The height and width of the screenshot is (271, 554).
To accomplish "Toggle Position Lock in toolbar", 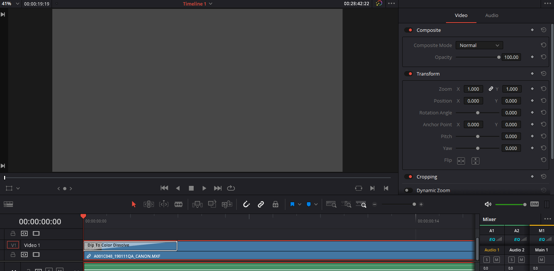I will 275,204.
